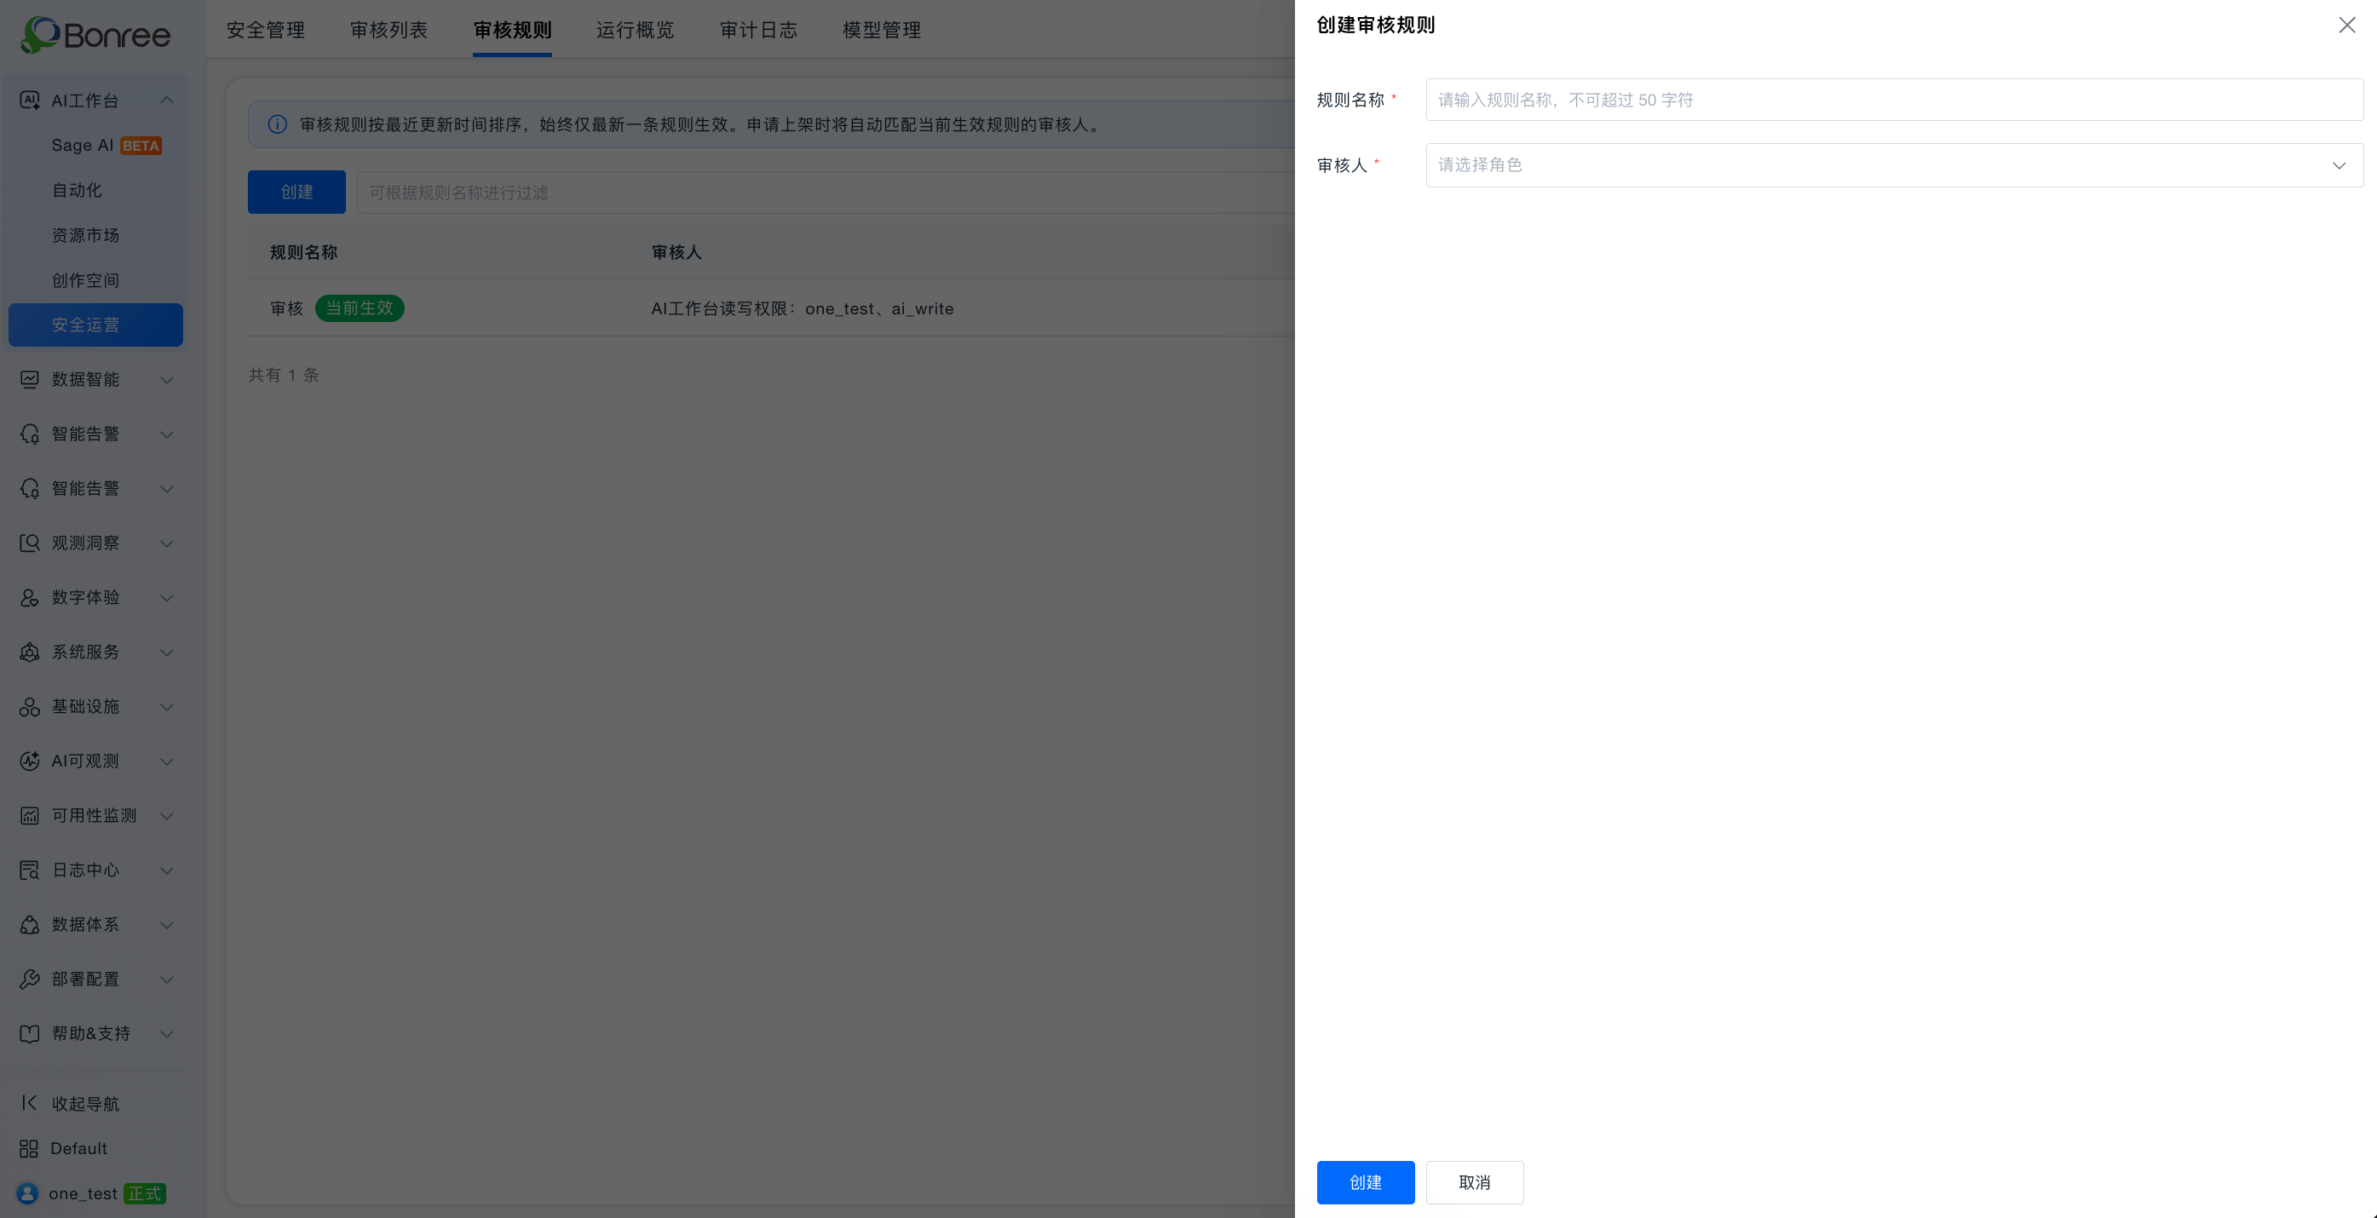Click the AI可观测 icon
This screenshot has width=2377, height=1218.
[30, 761]
